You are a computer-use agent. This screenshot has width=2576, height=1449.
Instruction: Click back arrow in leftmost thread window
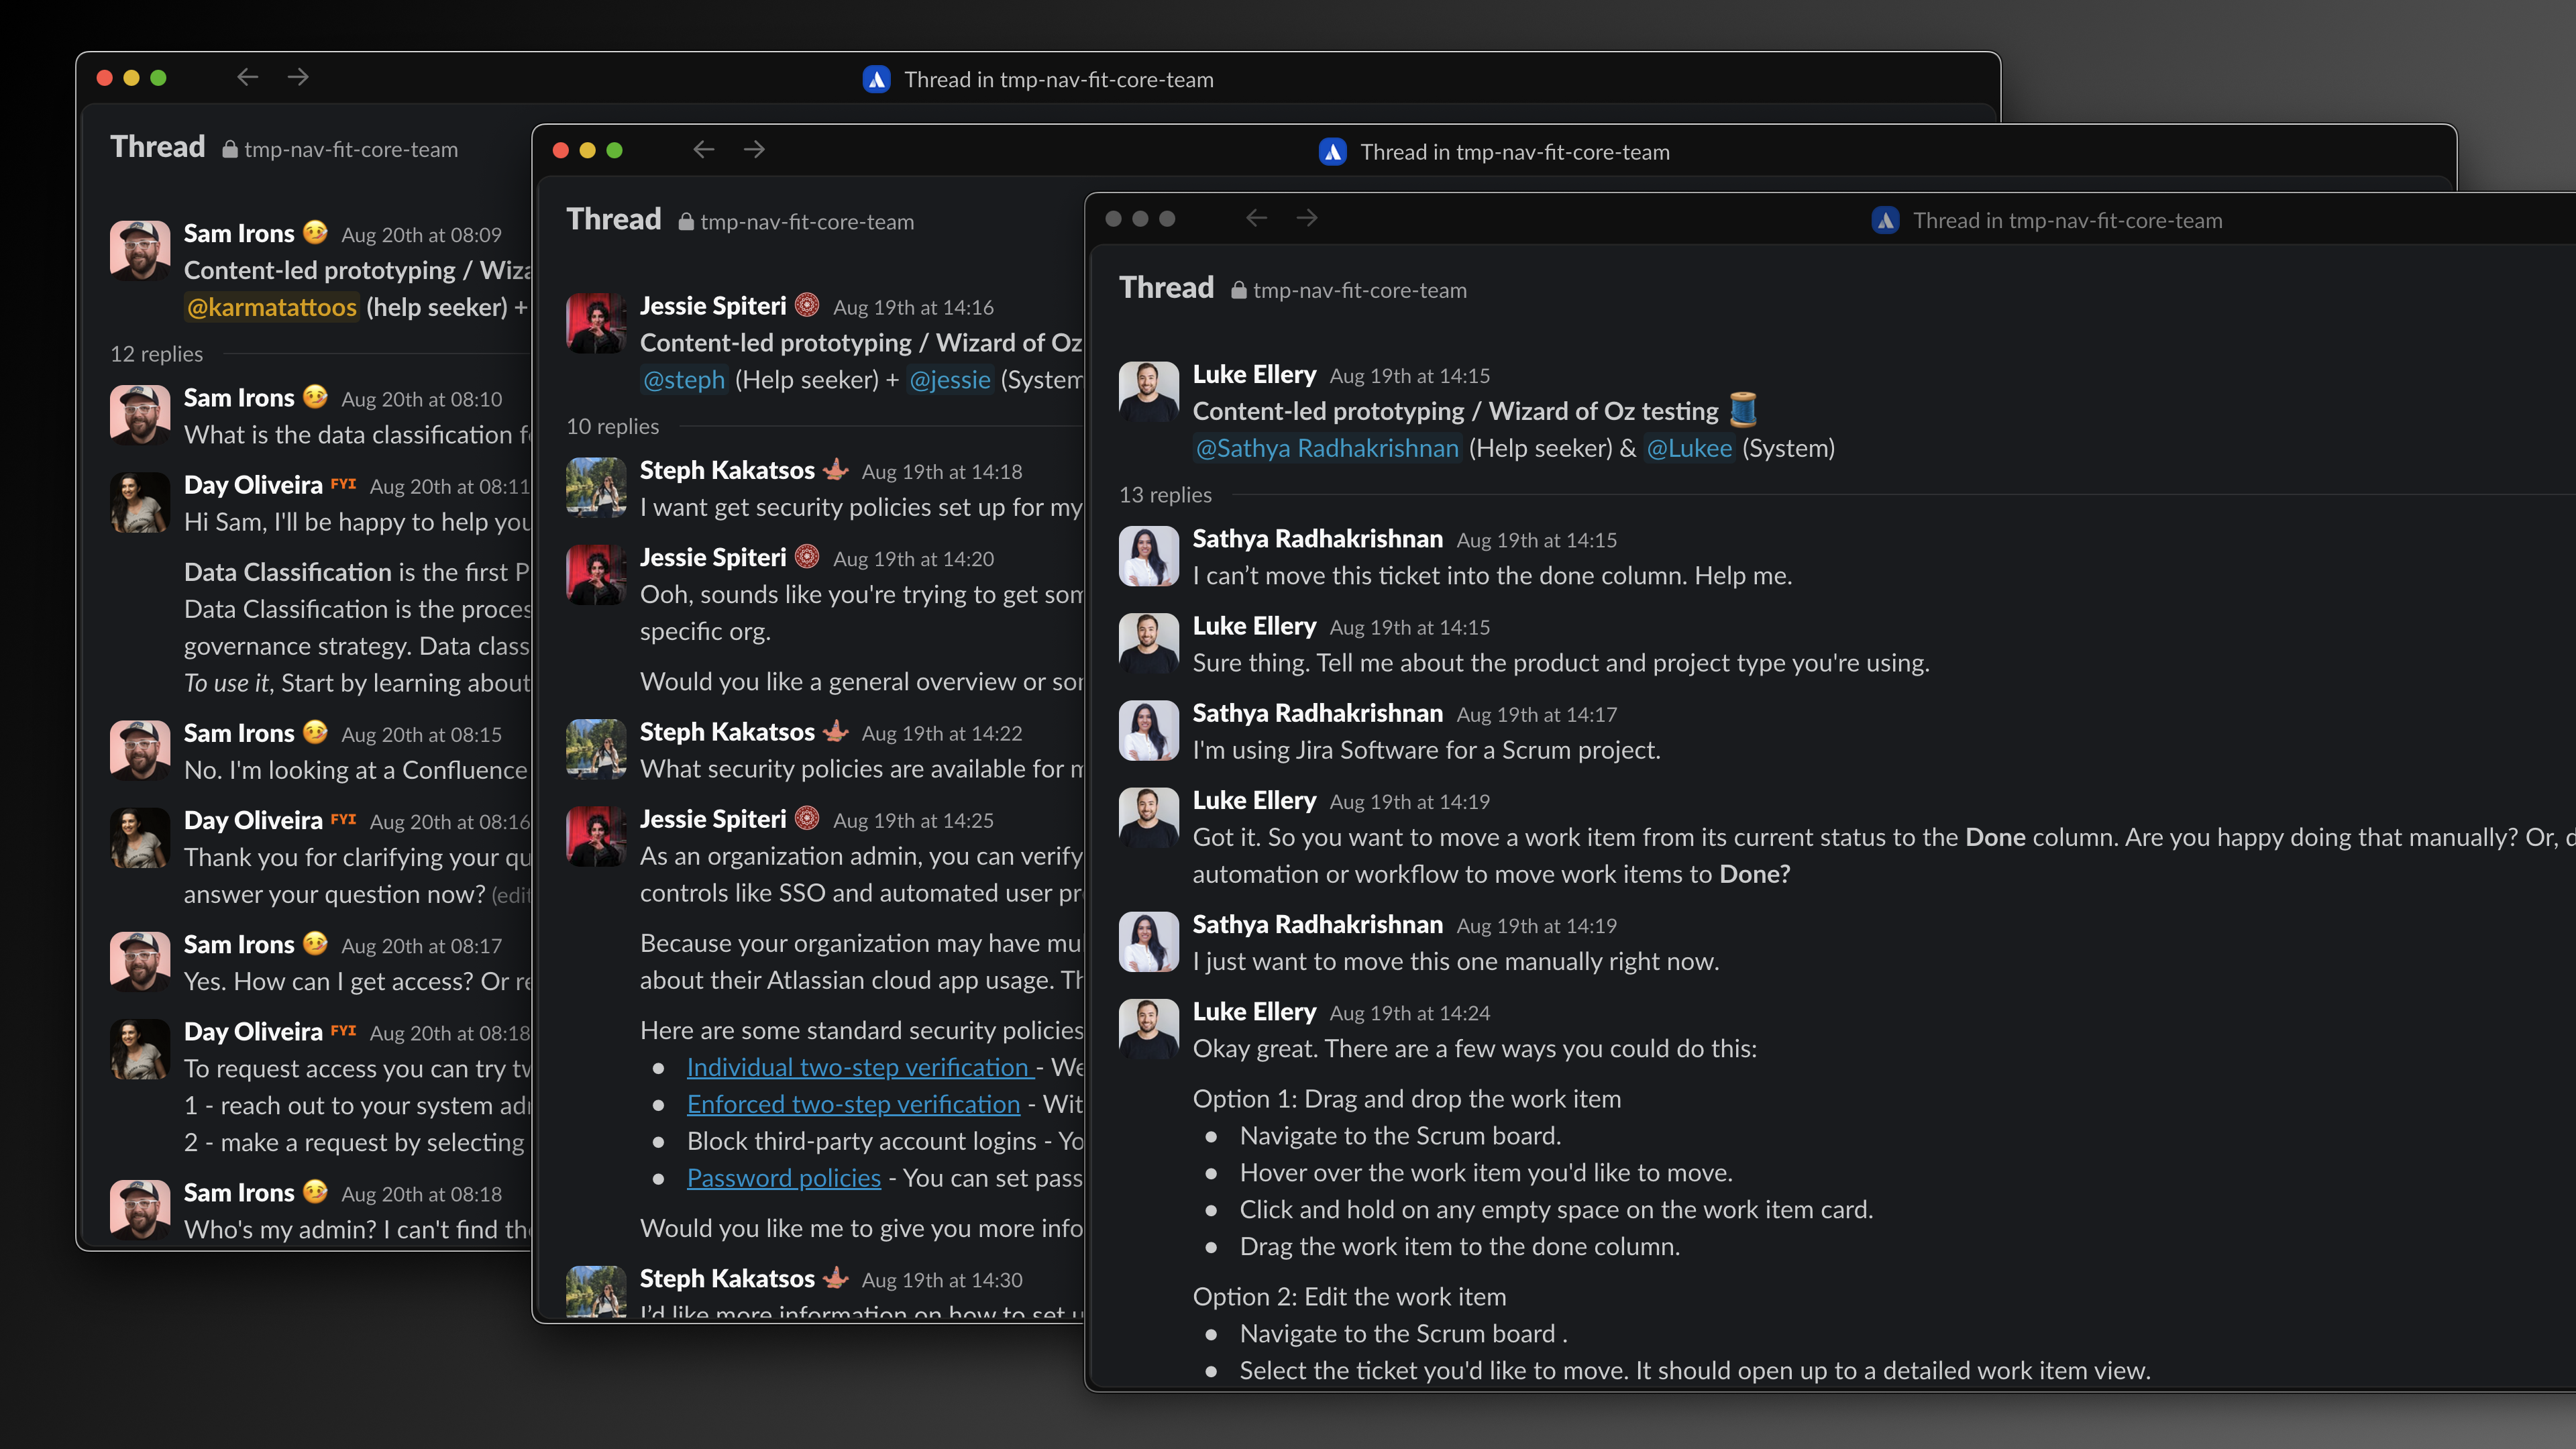click(247, 77)
